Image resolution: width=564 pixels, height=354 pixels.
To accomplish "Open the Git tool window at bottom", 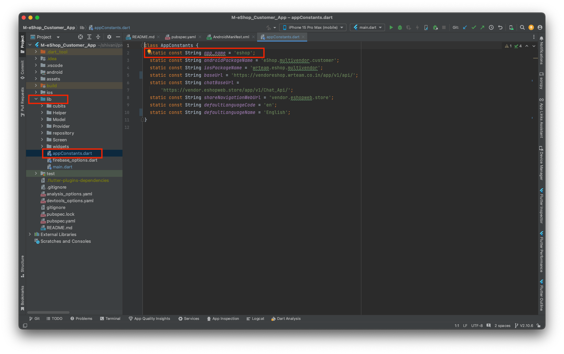I will pos(35,318).
